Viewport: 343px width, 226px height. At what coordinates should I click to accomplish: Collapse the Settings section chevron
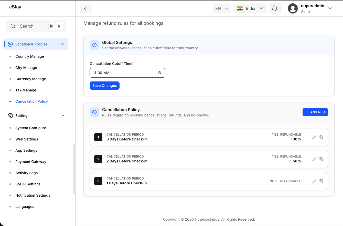63,116
